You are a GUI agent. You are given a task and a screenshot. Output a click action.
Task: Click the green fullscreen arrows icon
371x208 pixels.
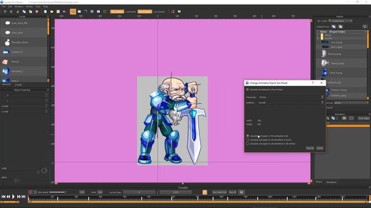coord(105,12)
